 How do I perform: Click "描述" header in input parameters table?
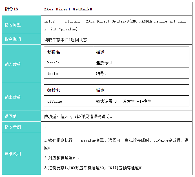(x=141, y=52)
